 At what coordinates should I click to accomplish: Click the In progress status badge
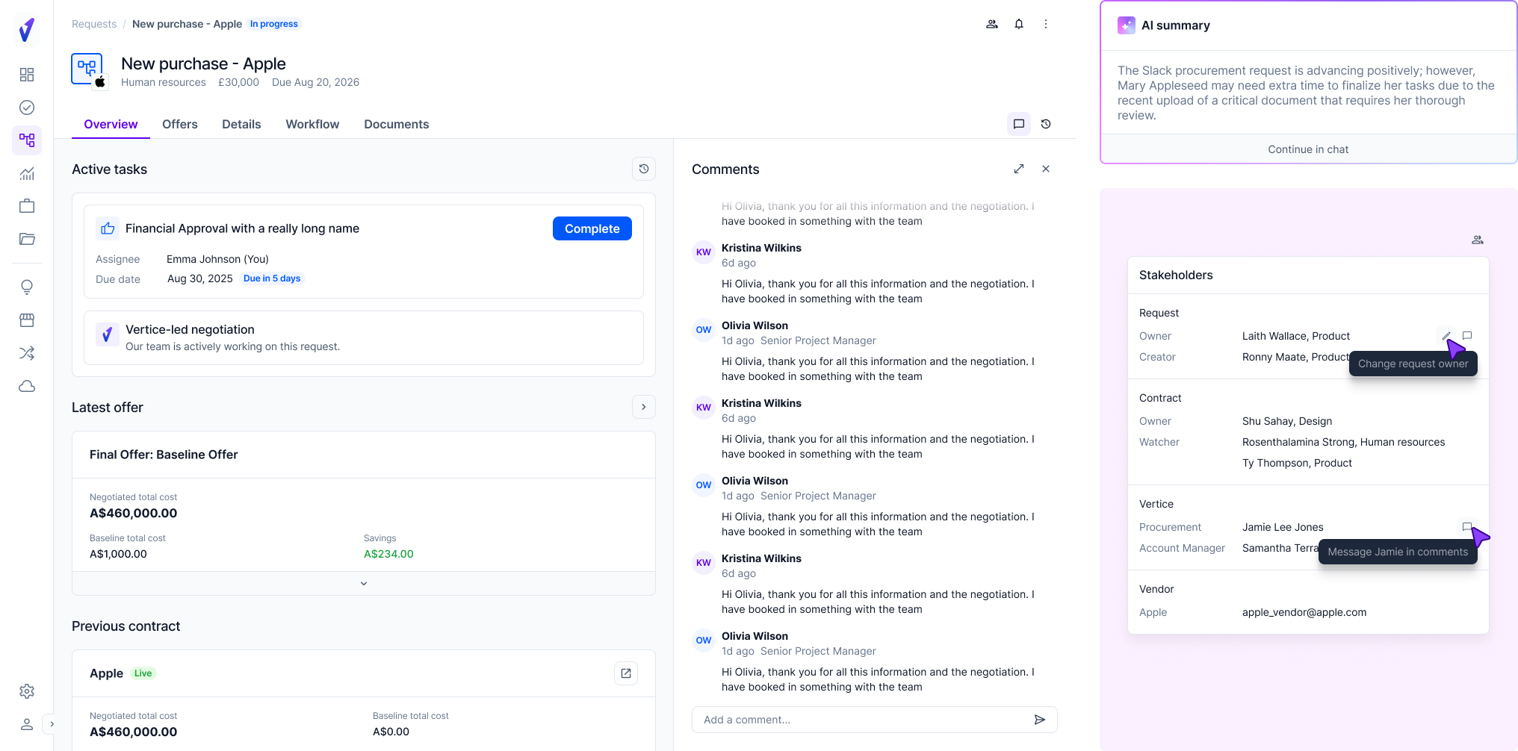tap(274, 24)
